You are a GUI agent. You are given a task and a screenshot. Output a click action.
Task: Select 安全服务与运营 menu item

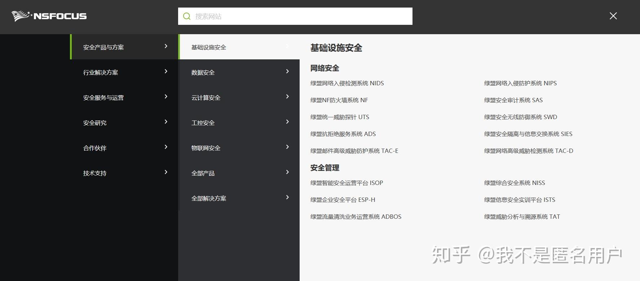click(124, 97)
